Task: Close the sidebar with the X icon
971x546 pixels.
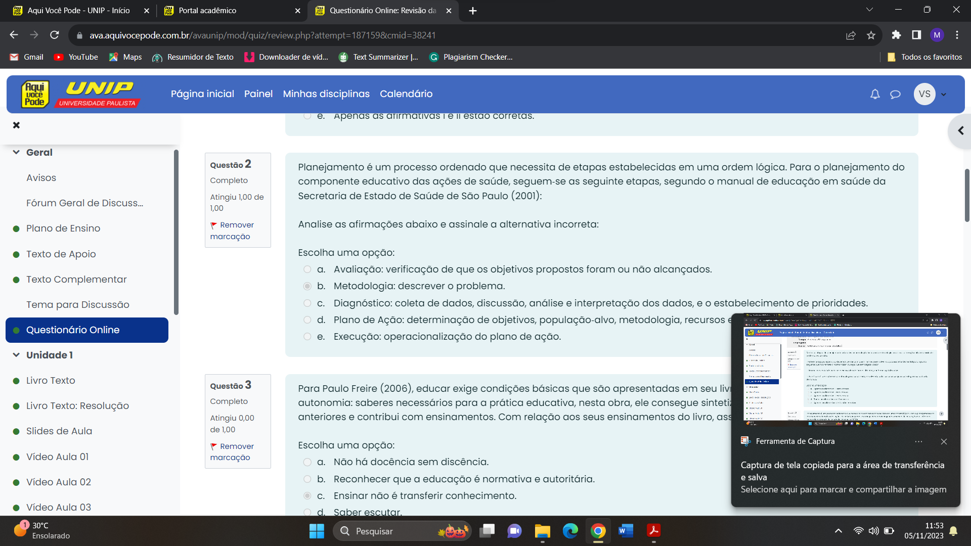Action: tap(16, 125)
